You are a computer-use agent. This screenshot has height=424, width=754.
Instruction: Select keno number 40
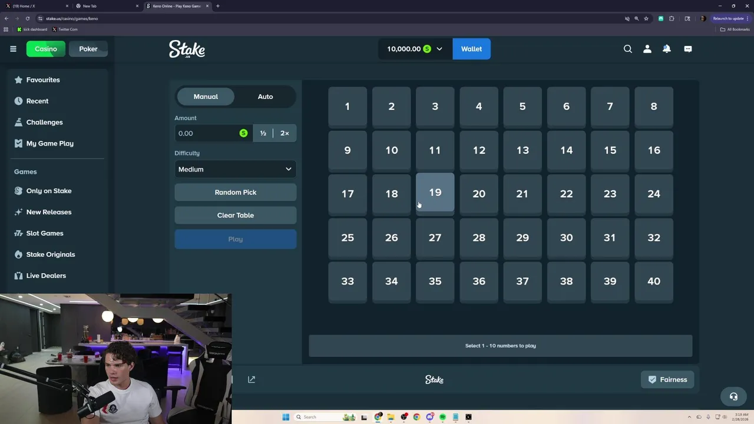(x=654, y=281)
